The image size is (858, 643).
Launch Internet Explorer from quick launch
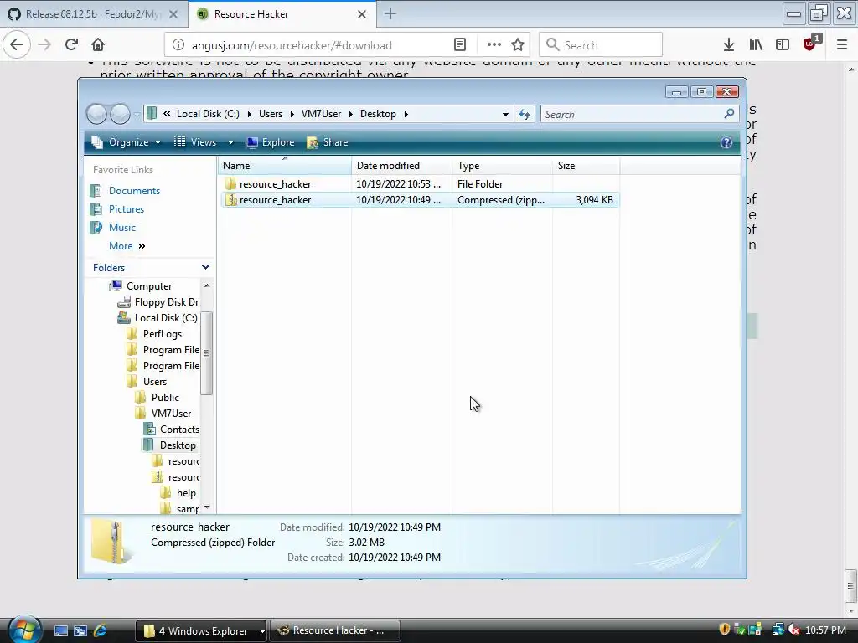(x=101, y=631)
